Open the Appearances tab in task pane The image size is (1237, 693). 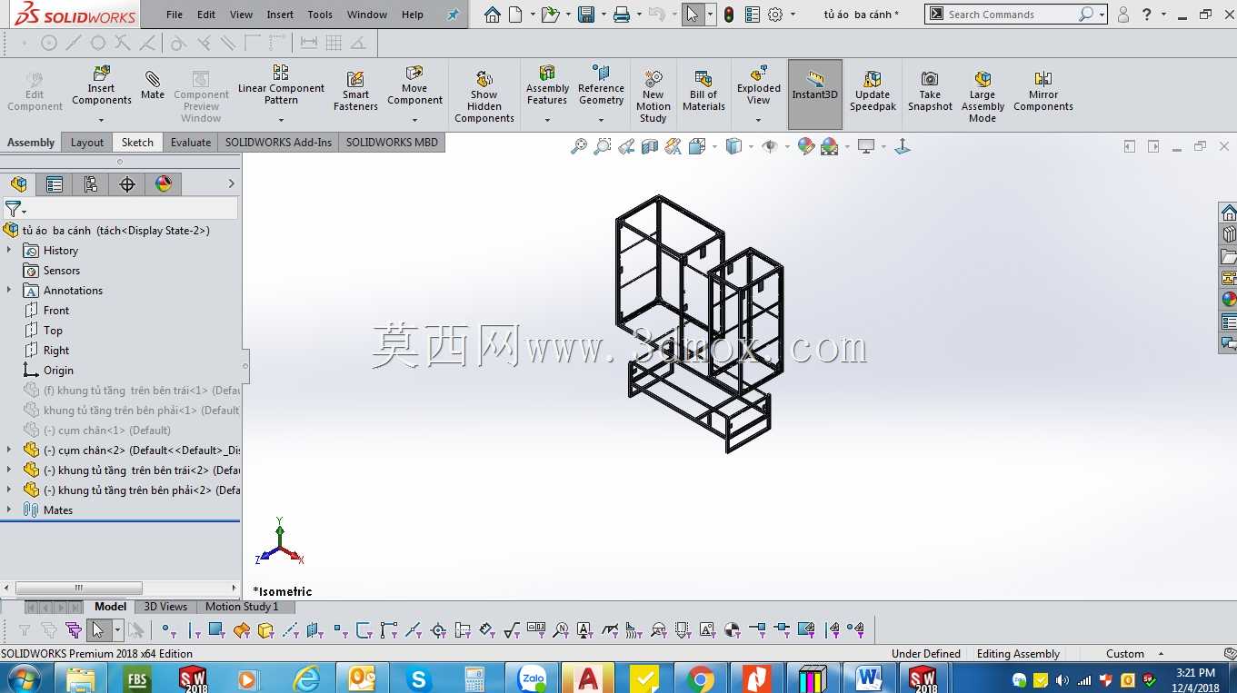[1229, 299]
